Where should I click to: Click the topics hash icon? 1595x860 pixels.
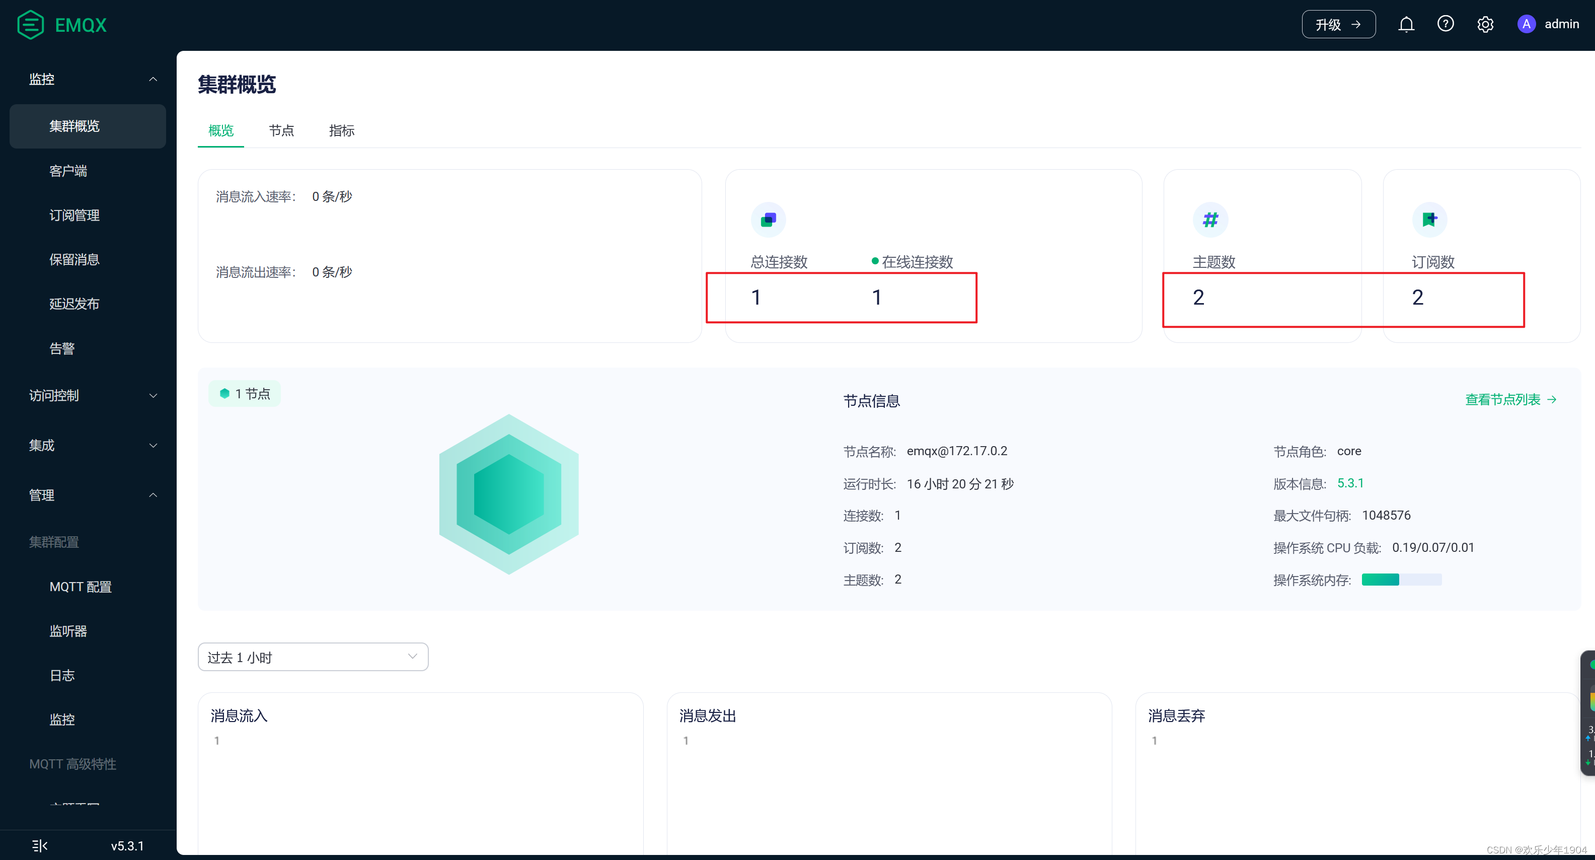1210,220
